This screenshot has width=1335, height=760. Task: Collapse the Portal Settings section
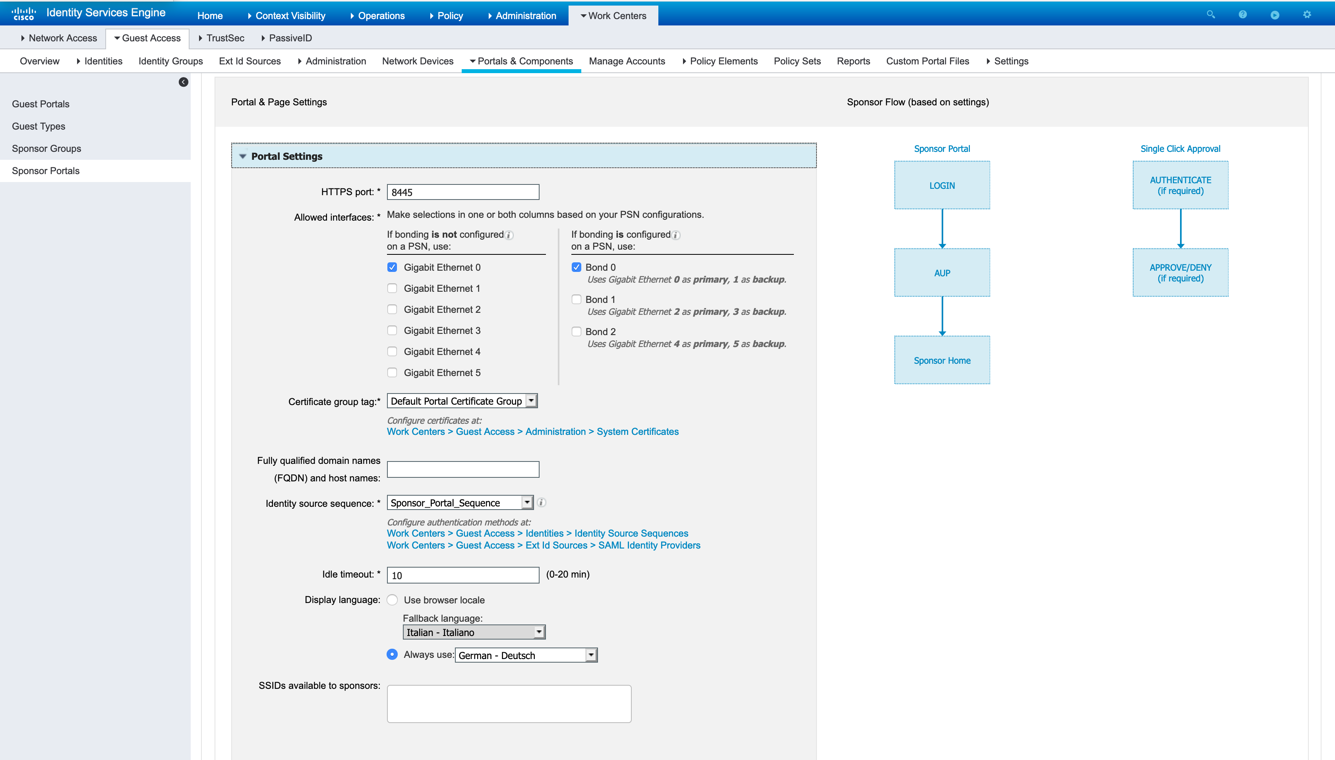point(243,156)
